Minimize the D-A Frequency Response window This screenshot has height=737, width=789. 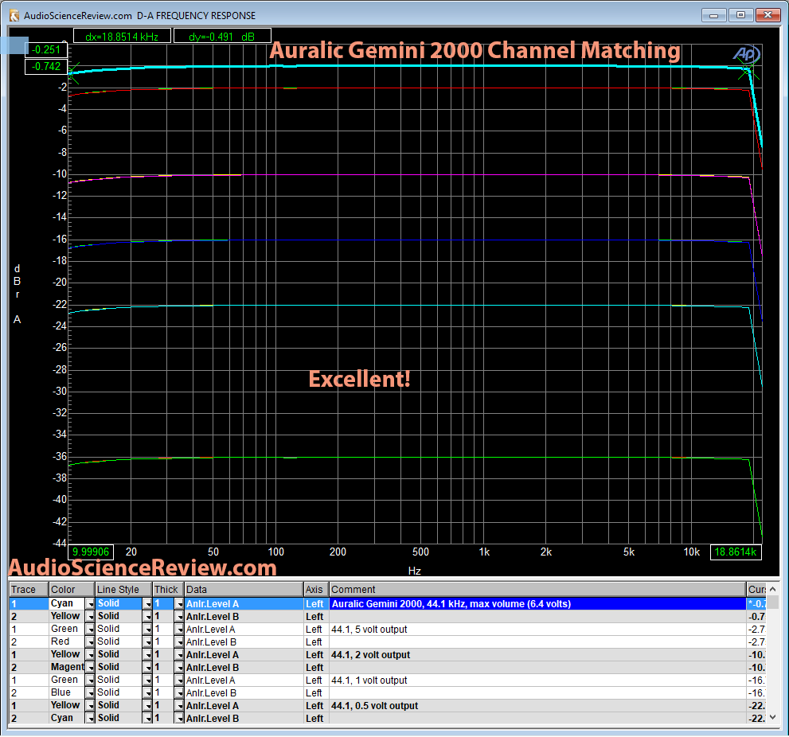(x=713, y=15)
